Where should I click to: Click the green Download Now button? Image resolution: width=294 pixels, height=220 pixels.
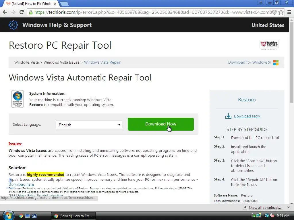(161, 124)
